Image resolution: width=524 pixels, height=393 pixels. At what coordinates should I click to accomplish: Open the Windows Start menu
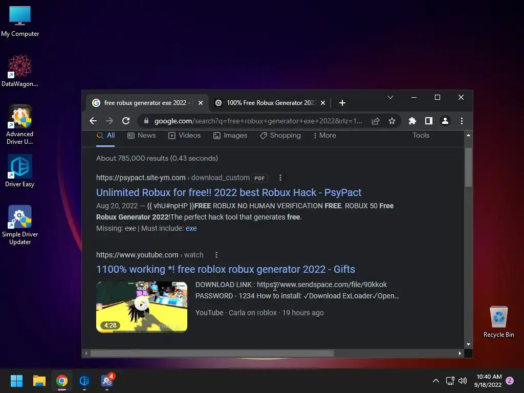(16, 381)
